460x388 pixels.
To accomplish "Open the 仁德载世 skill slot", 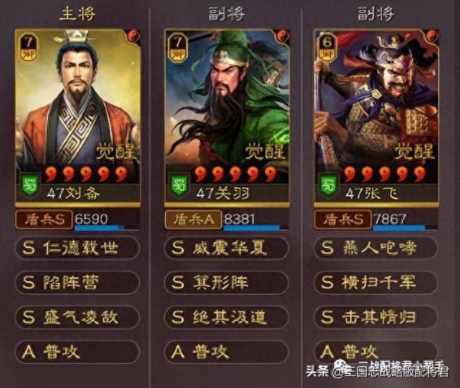I will point(77,248).
